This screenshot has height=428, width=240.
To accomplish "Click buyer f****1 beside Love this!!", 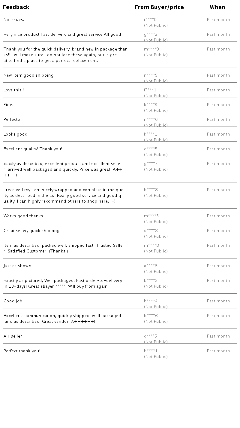I will pos(150,90).
